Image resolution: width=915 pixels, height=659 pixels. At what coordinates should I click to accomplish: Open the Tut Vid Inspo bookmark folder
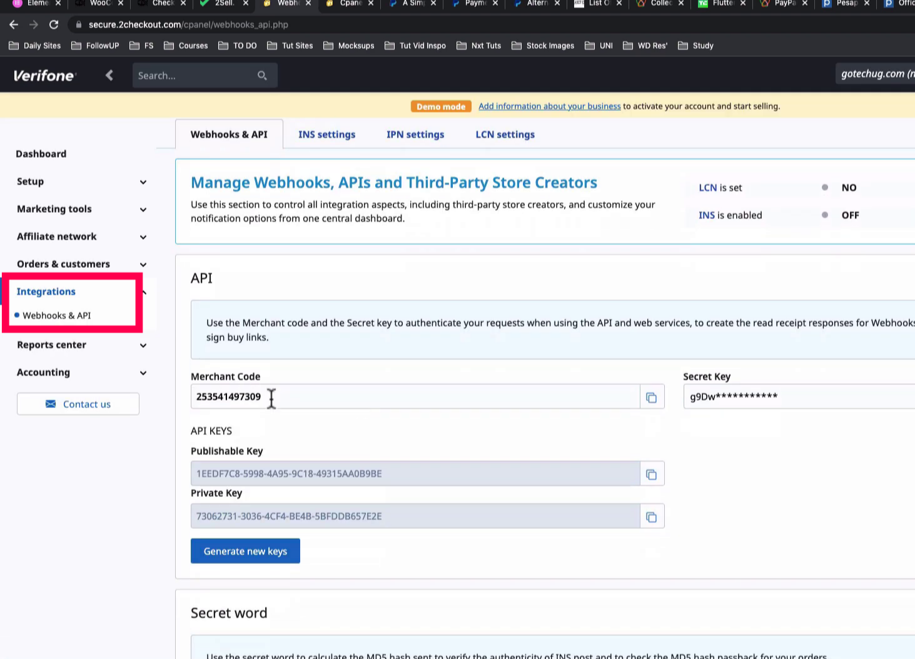coord(415,46)
